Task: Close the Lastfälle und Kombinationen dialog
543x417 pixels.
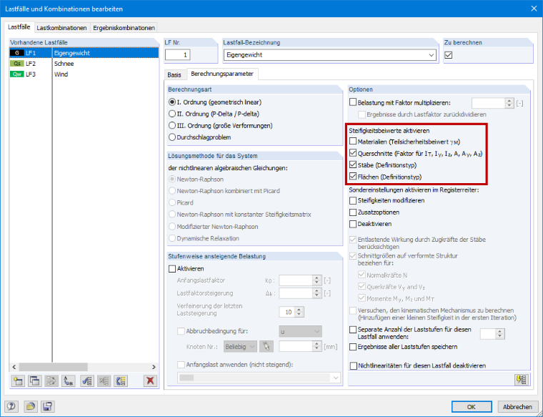Action: pos(534,9)
